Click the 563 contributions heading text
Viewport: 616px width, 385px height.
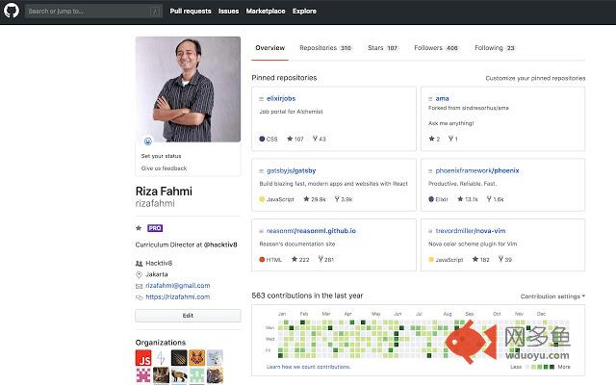[x=307, y=295]
